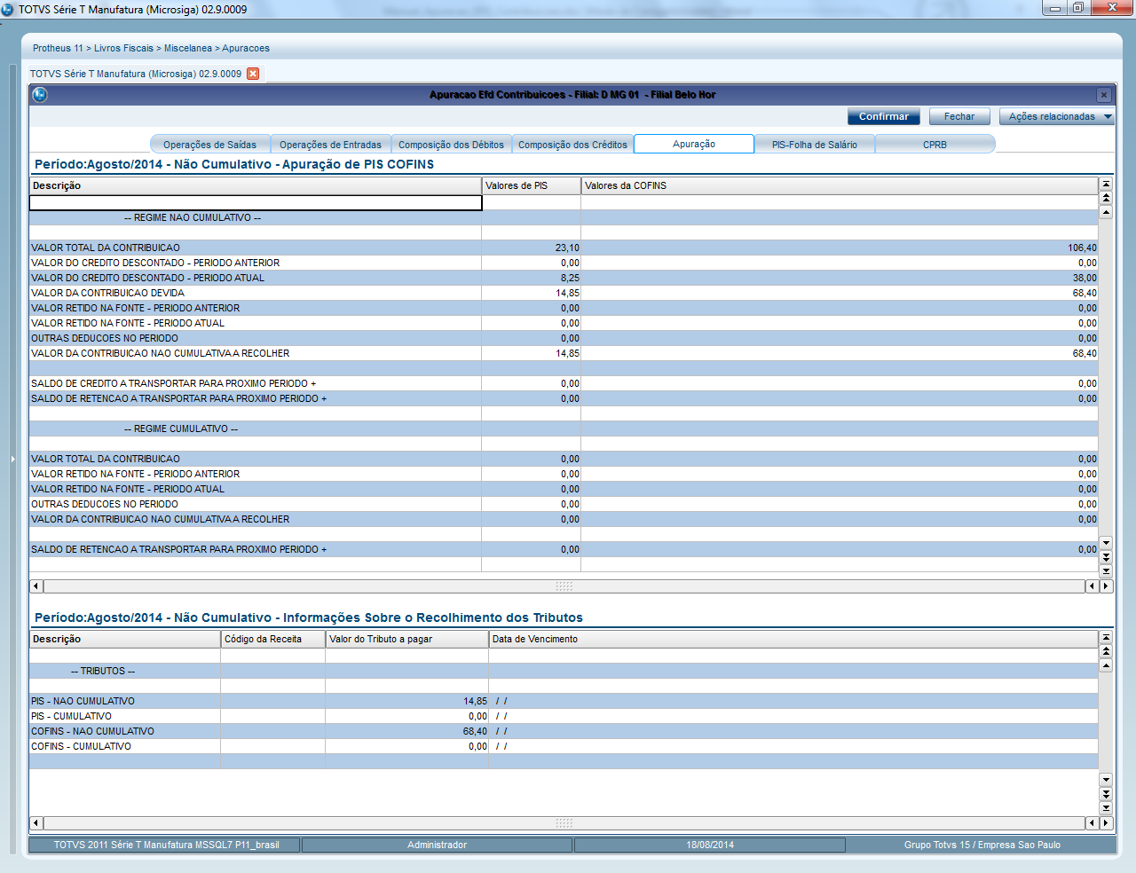Viewport: 1136px width, 873px height.
Task: Click the COFINS value 106,40
Action: [1082, 248]
